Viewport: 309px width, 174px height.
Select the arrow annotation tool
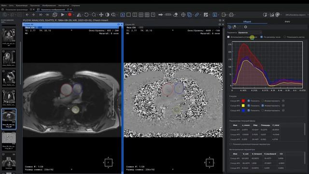click(x=161, y=15)
